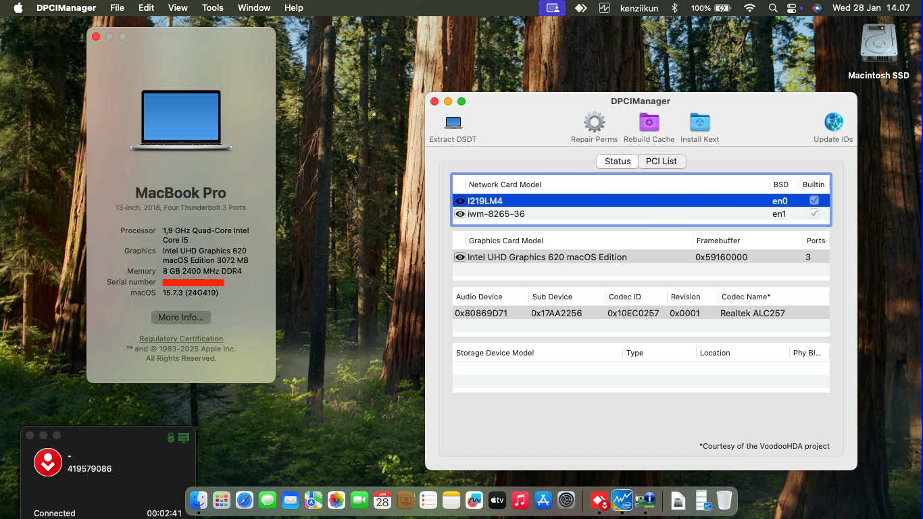The width and height of the screenshot is (923, 519).
Task: Click the Network Card Model column header
Action: coord(505,184)
